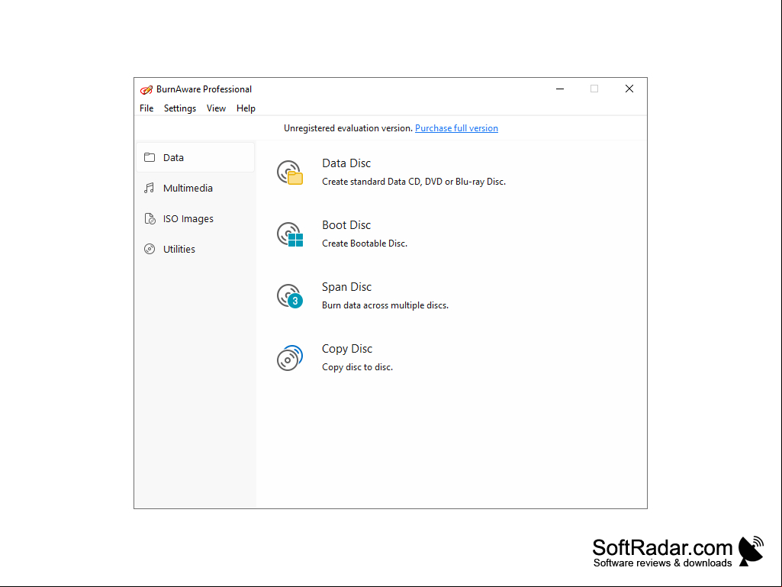Switch to the Utilities category label
Screen dimensions: 782x587
point(179,249)
